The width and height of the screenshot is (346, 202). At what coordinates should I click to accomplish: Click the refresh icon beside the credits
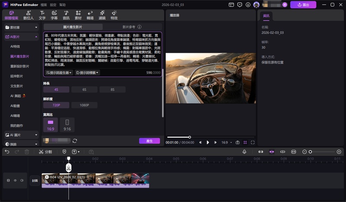[x=75, y=141]
